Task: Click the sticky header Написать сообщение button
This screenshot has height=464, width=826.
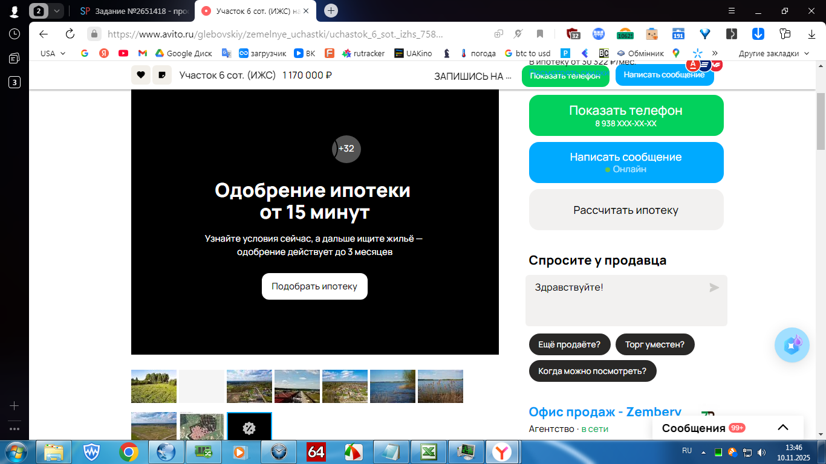Action: click(x=665, y=75)
